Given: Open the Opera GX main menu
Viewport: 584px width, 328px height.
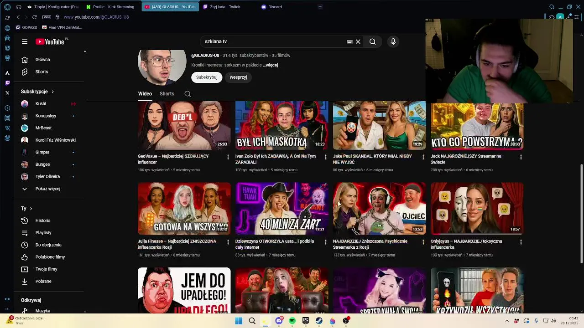Looking at the screenshot, I should click(x=7, y=7).
